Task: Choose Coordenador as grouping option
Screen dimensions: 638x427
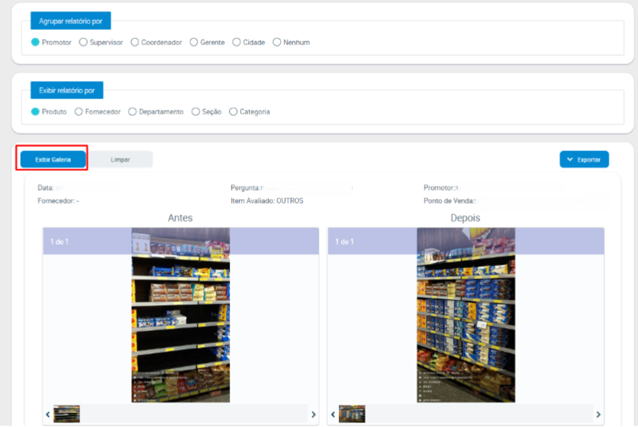Action: [135, 43]
